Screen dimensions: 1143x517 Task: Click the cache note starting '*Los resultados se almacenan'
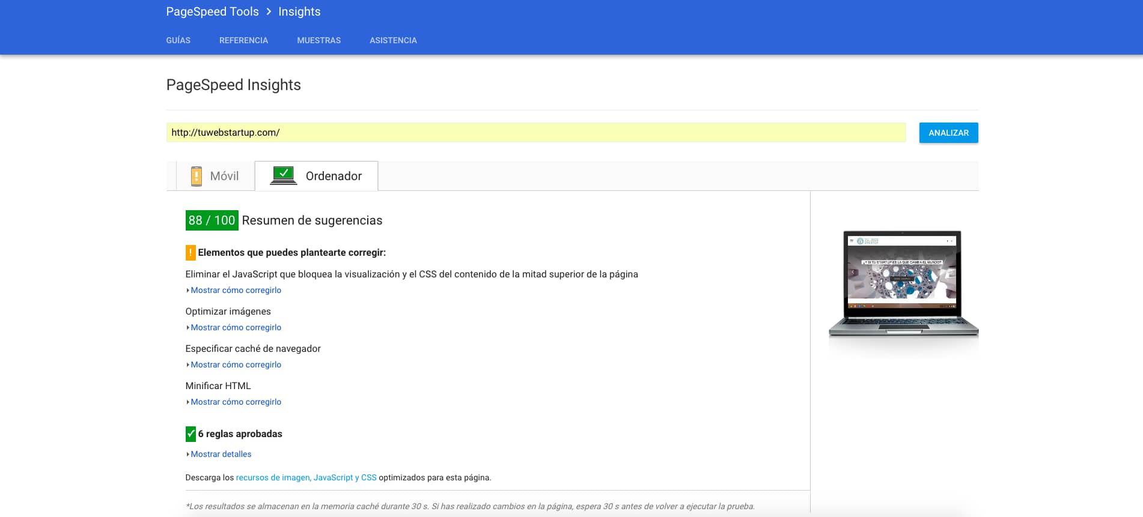[x=470, y=506]
